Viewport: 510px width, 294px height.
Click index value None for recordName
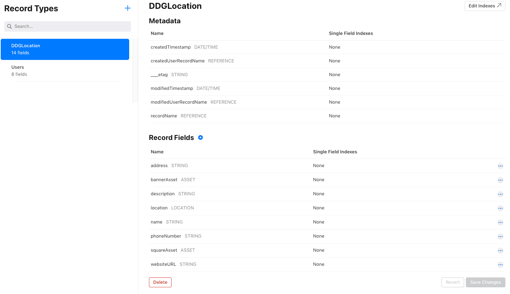(335, 116)
